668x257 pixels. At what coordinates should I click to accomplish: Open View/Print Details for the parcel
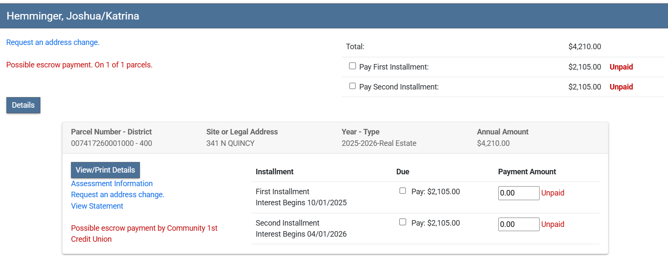[105, 170]
